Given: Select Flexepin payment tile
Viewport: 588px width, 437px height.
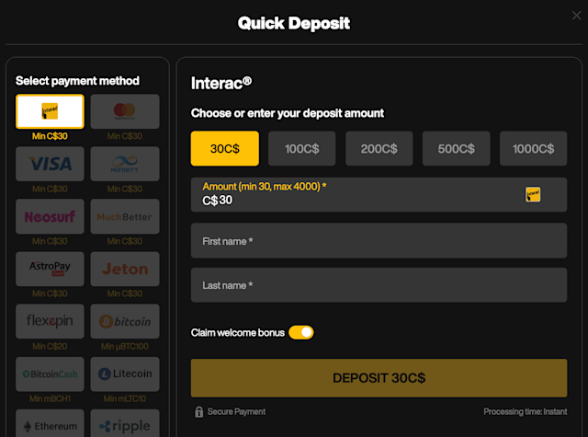Looking at the screenshot, I should [50, 321].
